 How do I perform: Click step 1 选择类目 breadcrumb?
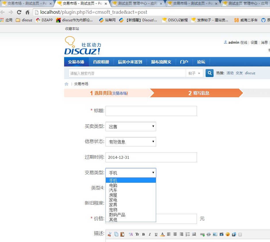(109, 93)
